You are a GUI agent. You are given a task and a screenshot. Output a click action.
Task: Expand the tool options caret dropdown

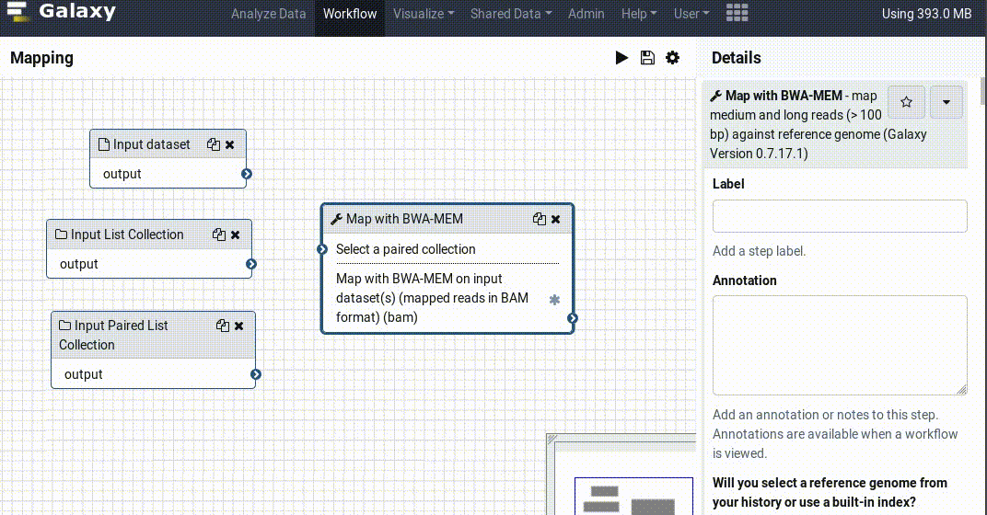[946, 102]
